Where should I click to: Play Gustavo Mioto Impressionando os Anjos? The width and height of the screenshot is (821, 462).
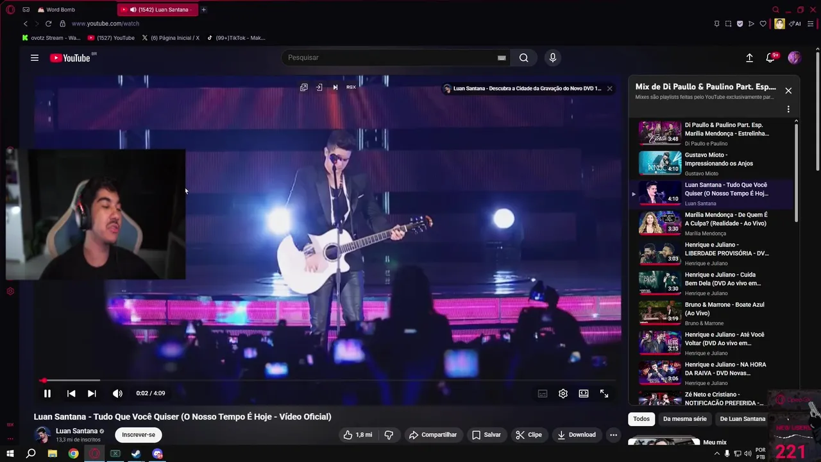712,163
